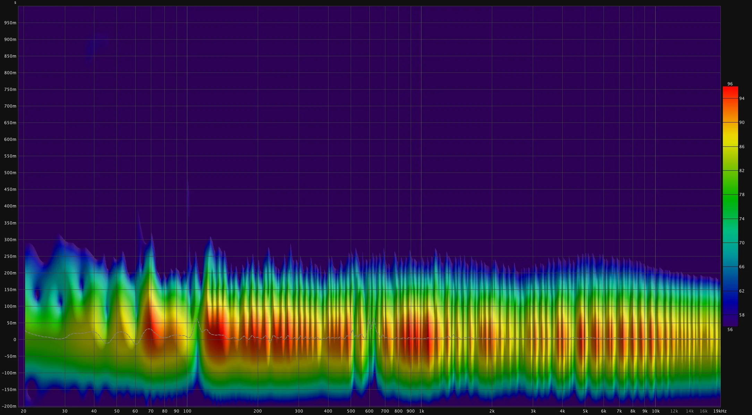Screen dimensions: 752x415
Task: Click the "650m" time axis label
Action: (x=10, y=123)
